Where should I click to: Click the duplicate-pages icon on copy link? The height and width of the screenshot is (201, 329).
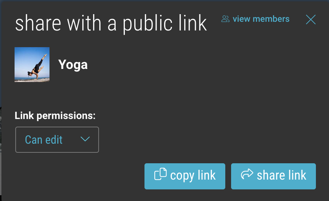(x=160, y=174)
